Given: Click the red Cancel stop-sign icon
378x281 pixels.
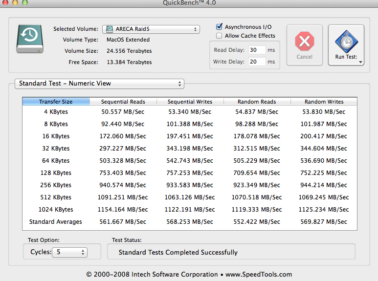Looking at the screenshot, I should [x=305, y=41].
